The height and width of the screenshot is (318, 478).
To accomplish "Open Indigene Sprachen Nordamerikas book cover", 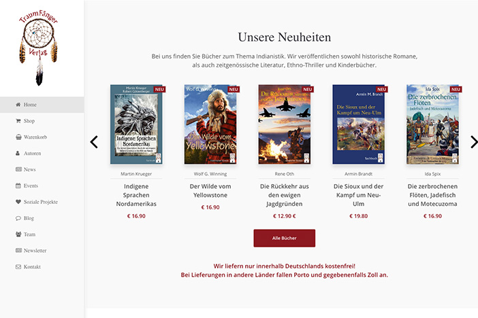I will point(136,124).
